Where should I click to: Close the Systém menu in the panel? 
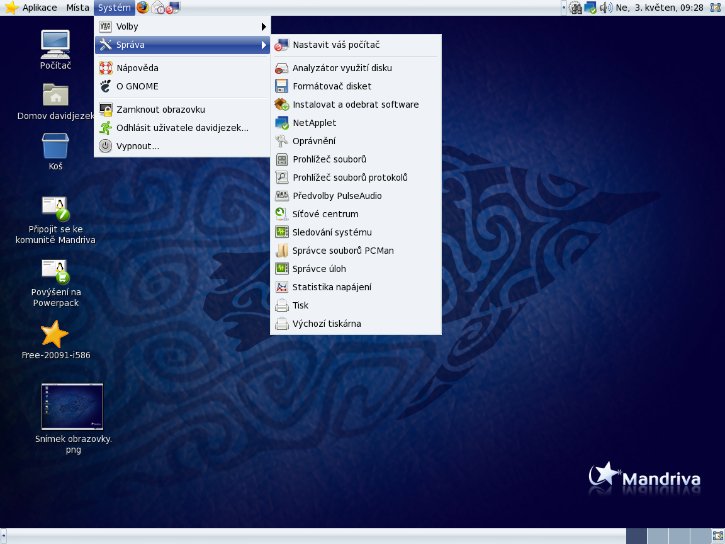point(114,8)
